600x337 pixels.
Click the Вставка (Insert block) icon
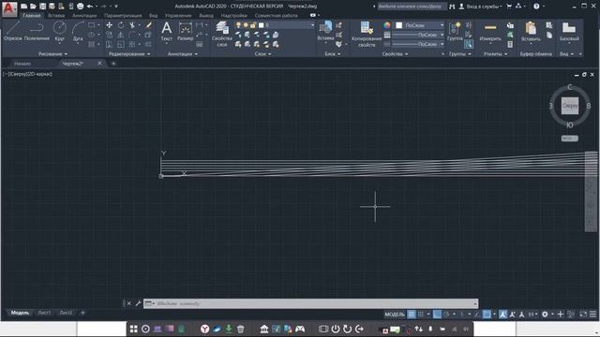click(325, 31)
